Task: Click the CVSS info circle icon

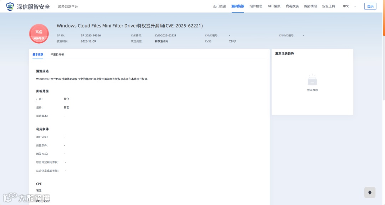Action: (x=235, y=41)
